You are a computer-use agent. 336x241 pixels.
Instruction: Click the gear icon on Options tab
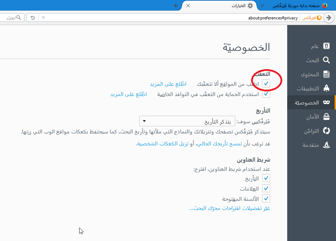250,6
